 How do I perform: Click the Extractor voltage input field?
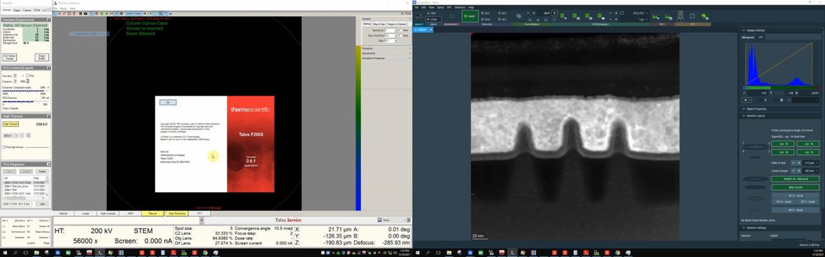(23, 82)
